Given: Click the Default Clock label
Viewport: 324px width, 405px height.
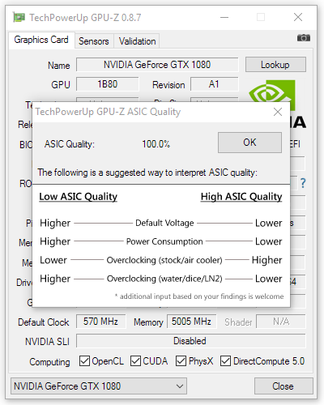Looking at the screenshot, I should point(44,322).
